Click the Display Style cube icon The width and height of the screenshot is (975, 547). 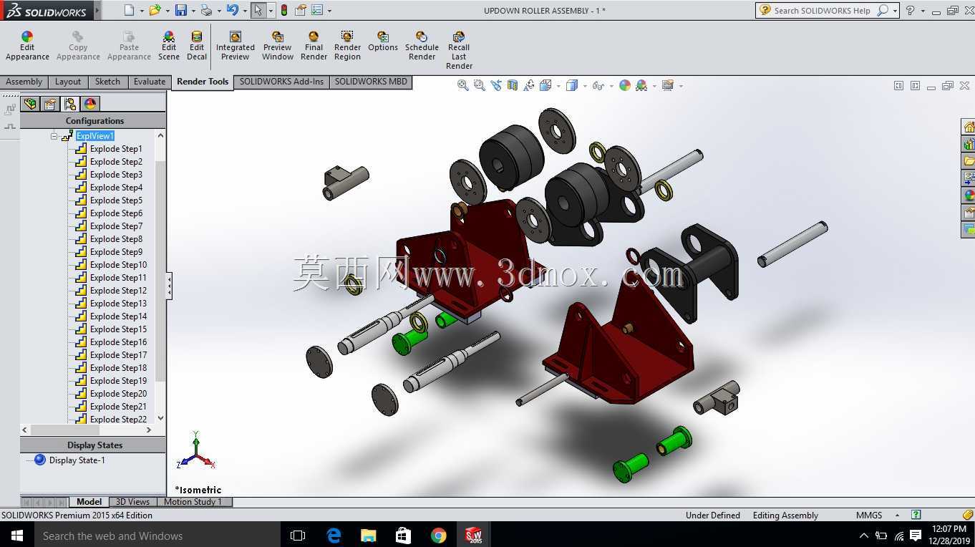[x=571, y=85]
